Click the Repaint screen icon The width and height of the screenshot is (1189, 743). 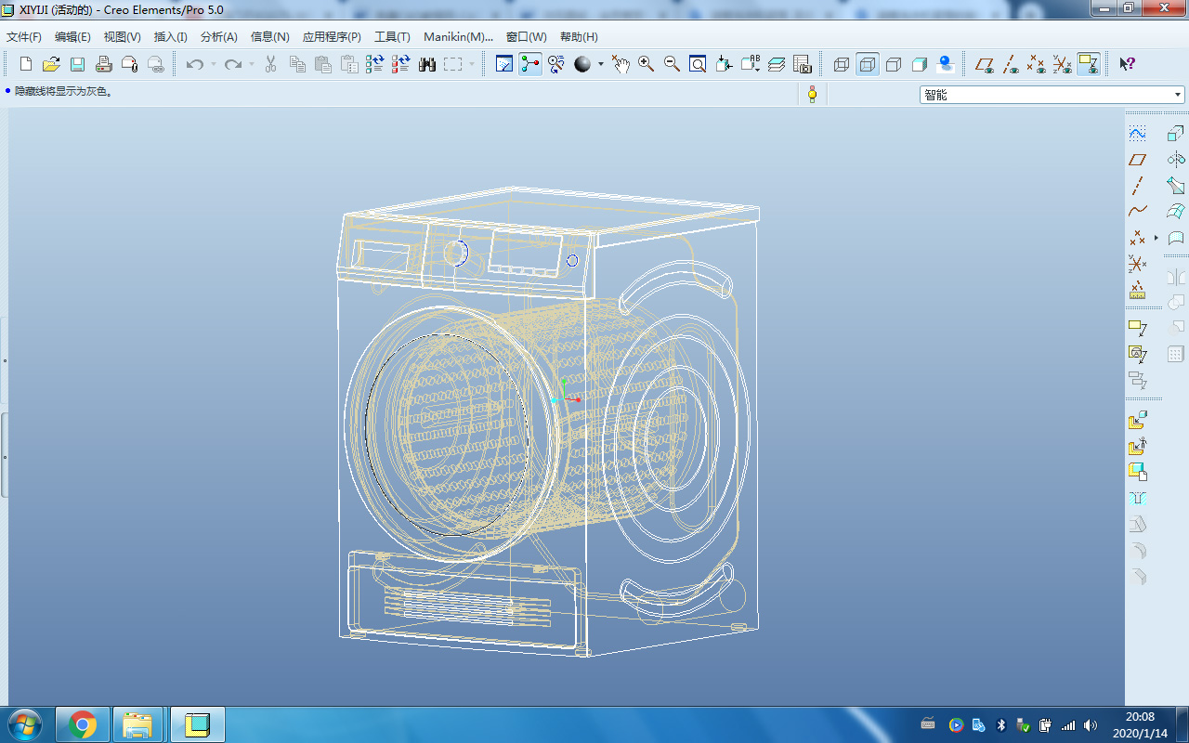(x=504, y=64)
